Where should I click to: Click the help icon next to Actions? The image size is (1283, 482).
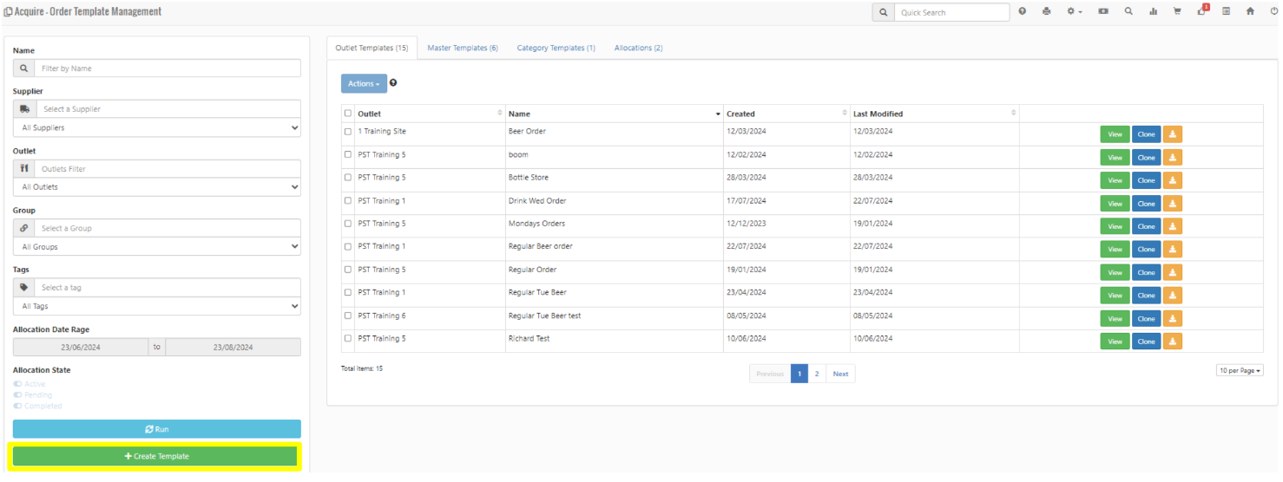click(x=393, y=83)
